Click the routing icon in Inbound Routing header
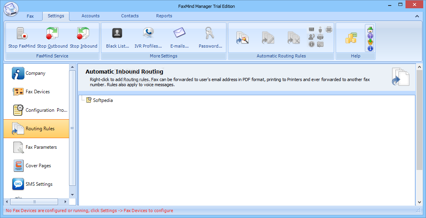 click(x=400, y=77)
